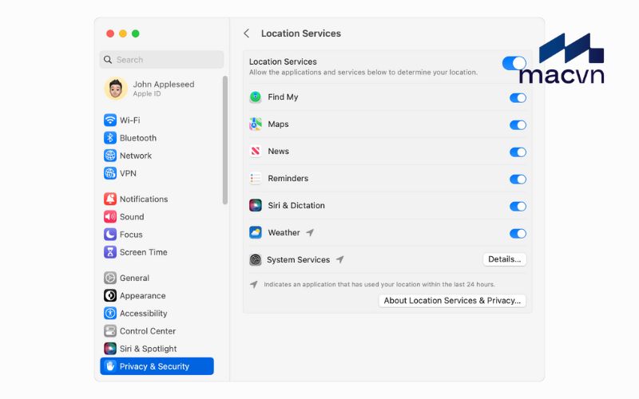Click the Focus moon icon

[110, 234]
